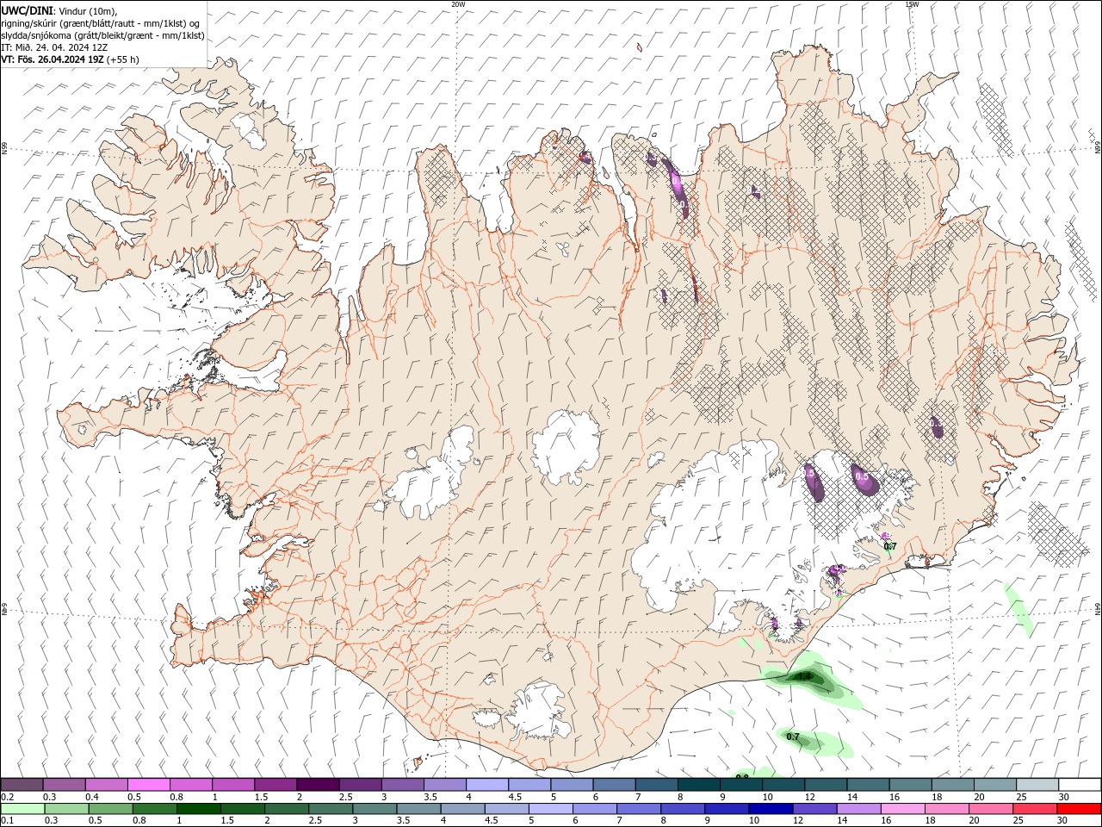This screenshot has height=827, width=1102.
Task: Select the first upper legend swatch labeled 0.2
Action: [22, 785]
